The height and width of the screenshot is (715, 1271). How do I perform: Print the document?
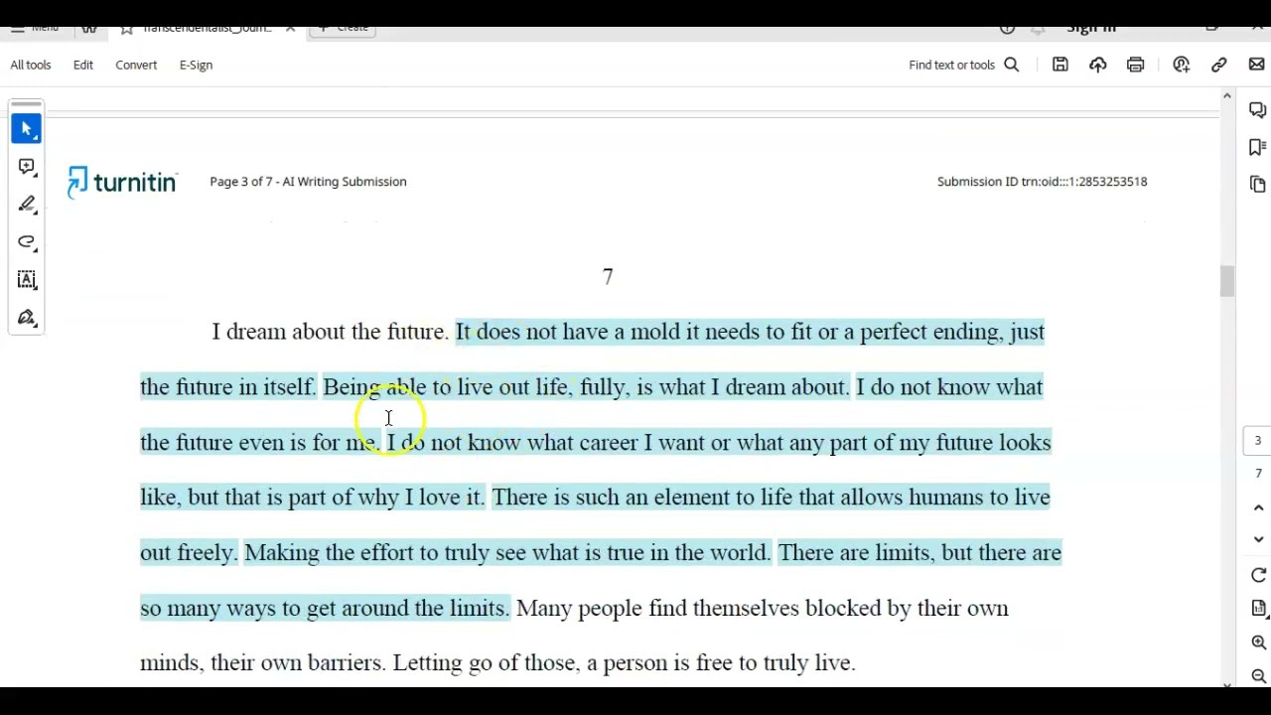[x=1136, y=65]
